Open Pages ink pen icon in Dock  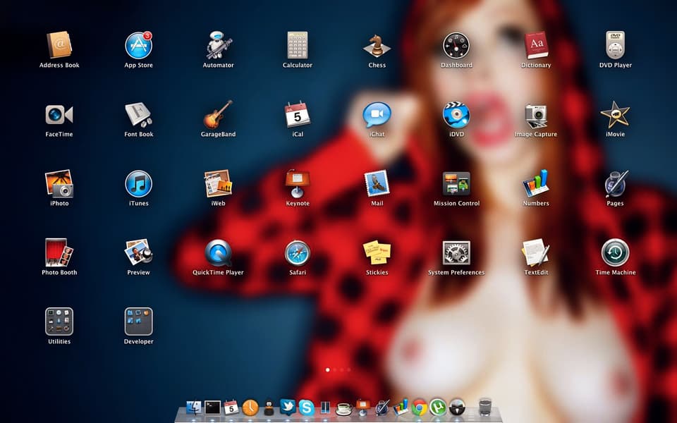coord(382,408)
